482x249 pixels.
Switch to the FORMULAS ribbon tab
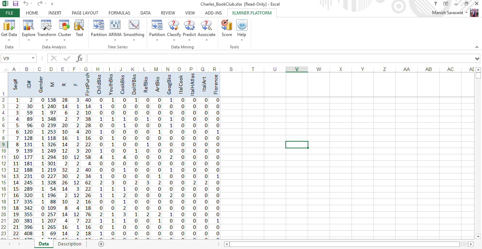click(119, 13)
